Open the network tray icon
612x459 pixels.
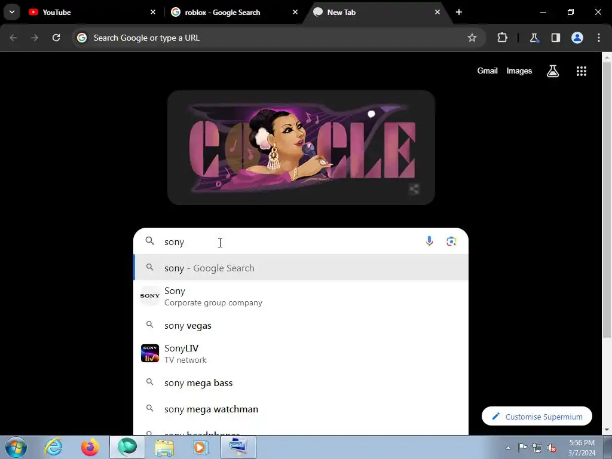[537, 448]
